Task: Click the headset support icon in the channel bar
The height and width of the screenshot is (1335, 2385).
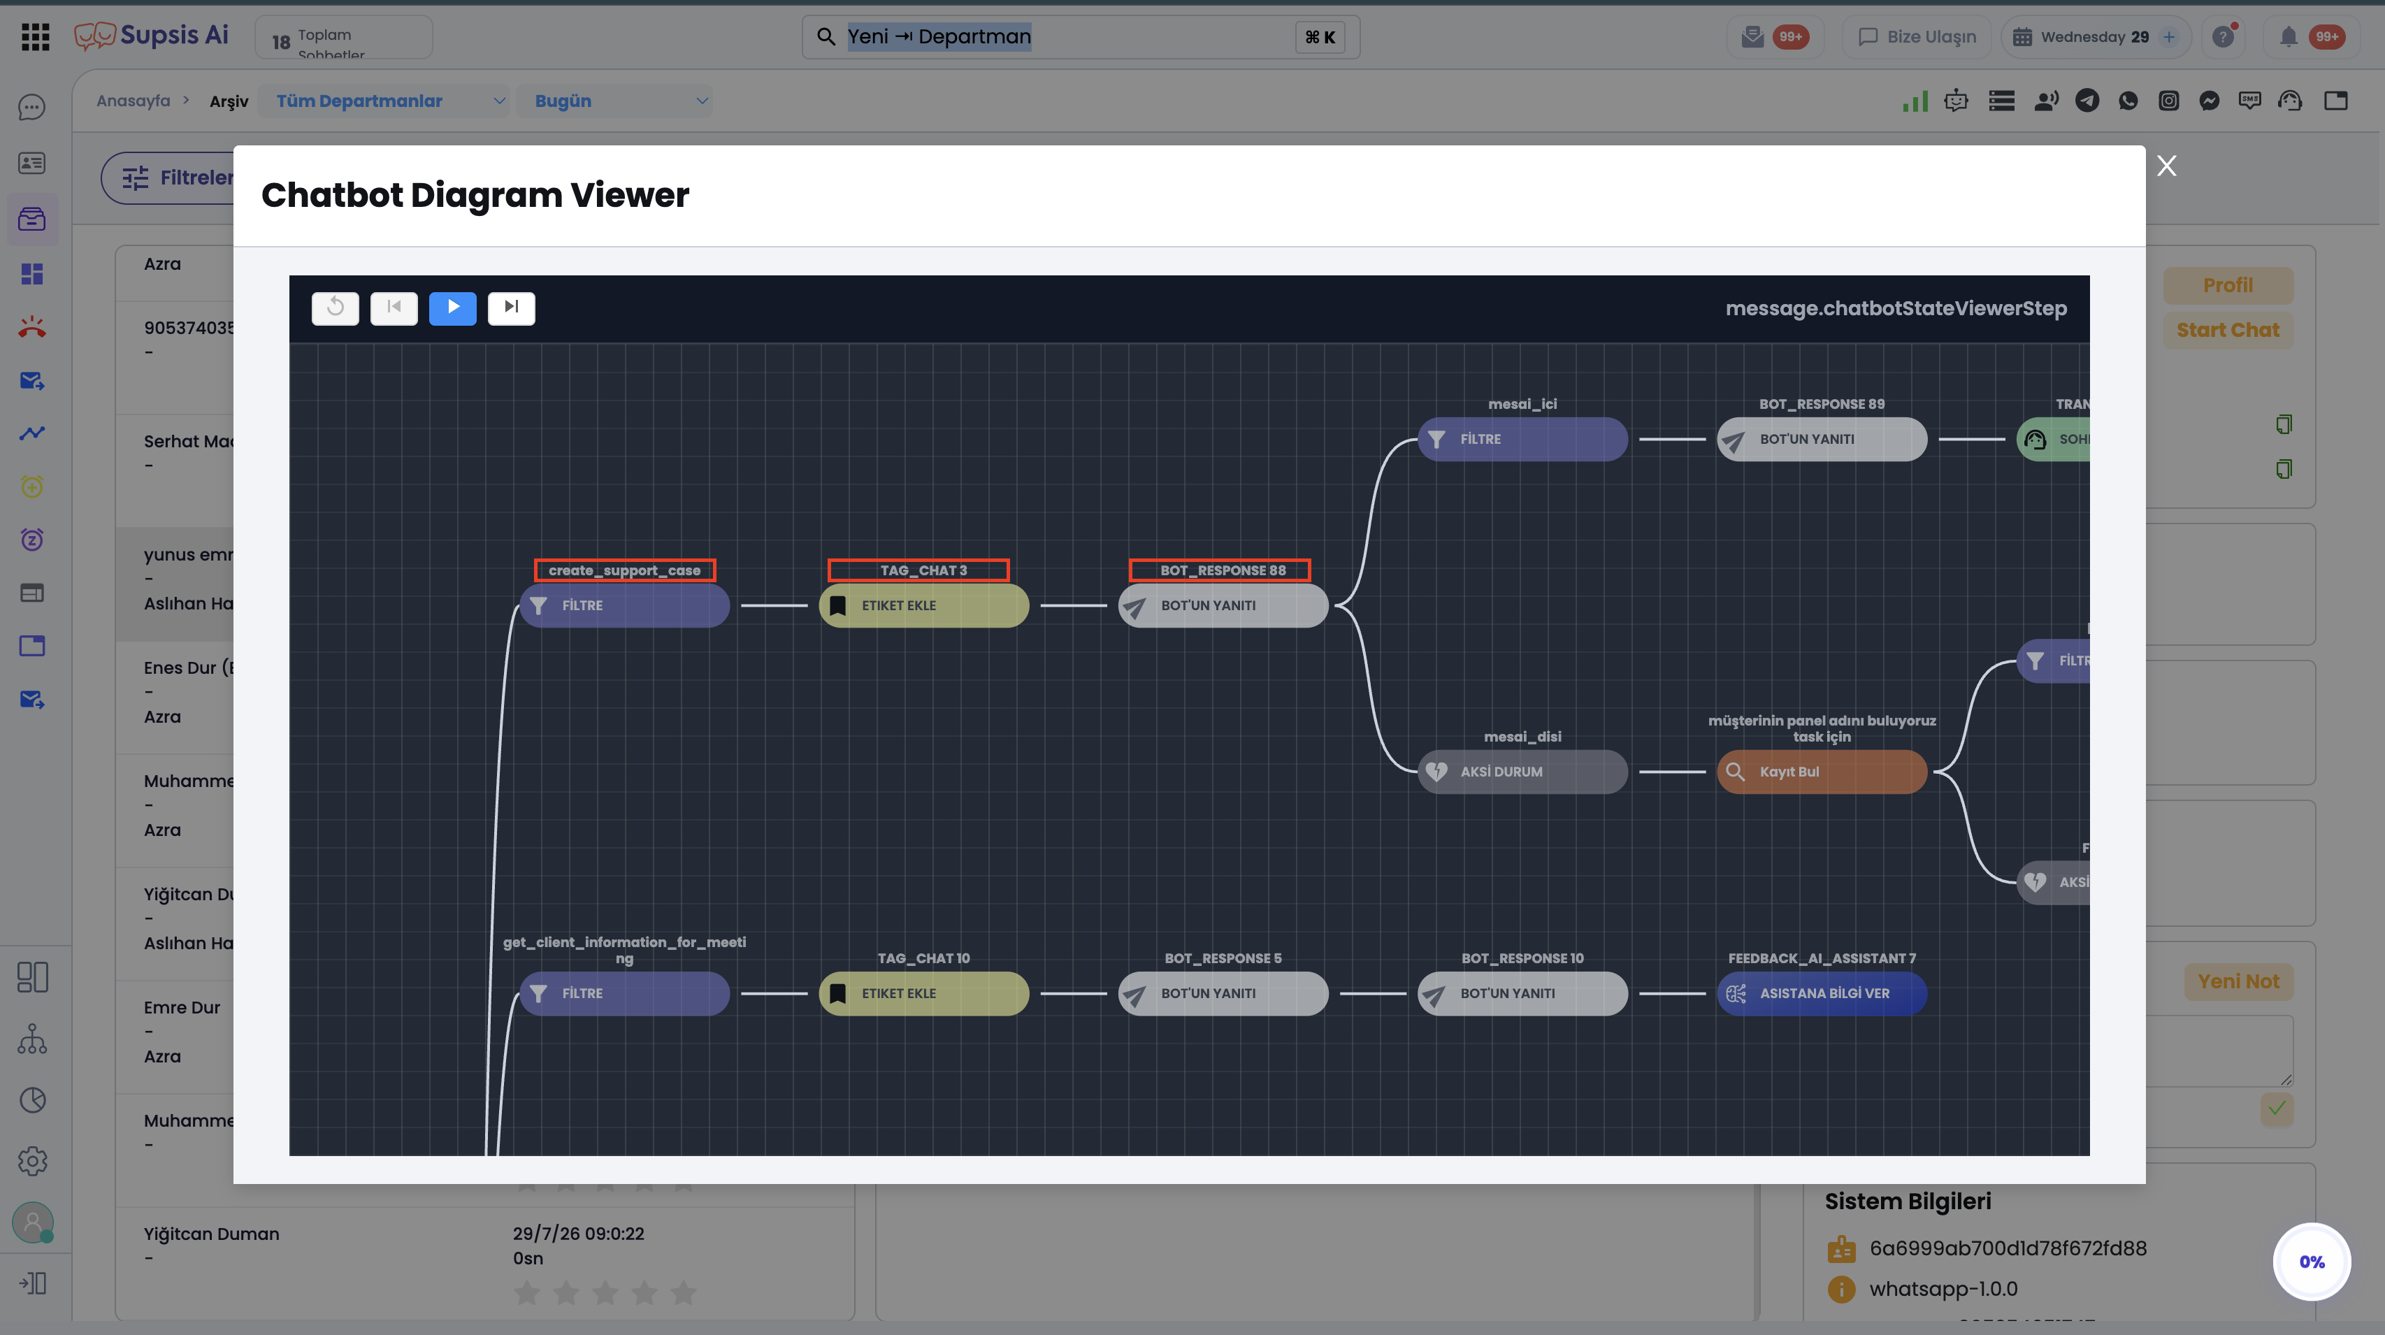Action: coord(2291,101)
